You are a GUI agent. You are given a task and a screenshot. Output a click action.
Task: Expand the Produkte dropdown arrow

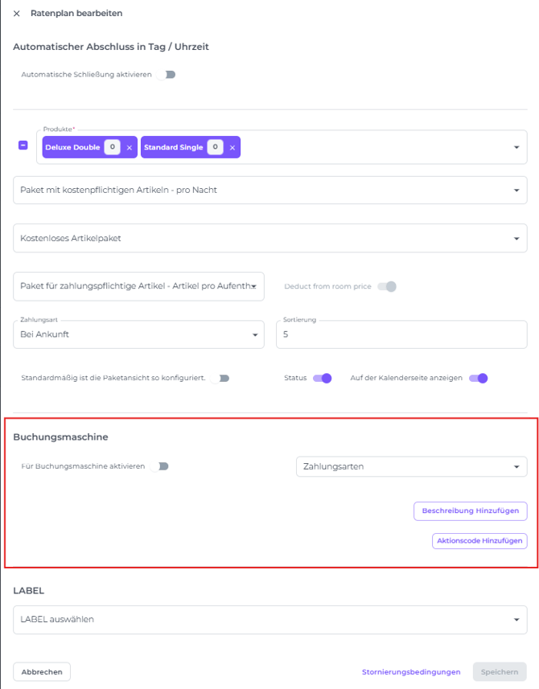(x=516, y=147)
